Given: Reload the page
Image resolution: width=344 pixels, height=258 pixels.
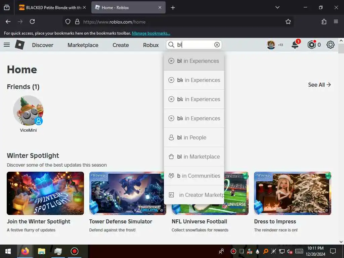Looking at the screenshot, I should pyautogui.click(x=32, y=21).
